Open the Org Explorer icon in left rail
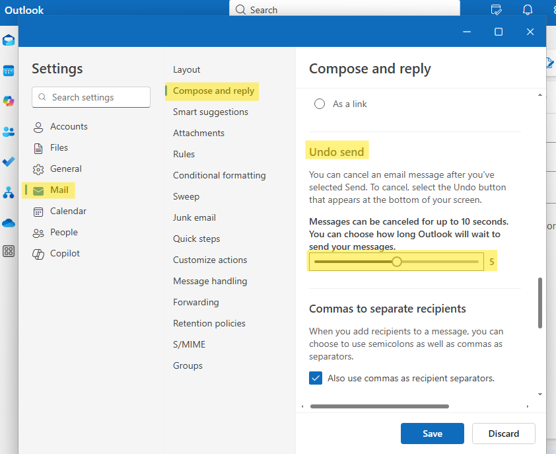Image resolution: width=556 pixels, height=454 pixels. point(9,192)
